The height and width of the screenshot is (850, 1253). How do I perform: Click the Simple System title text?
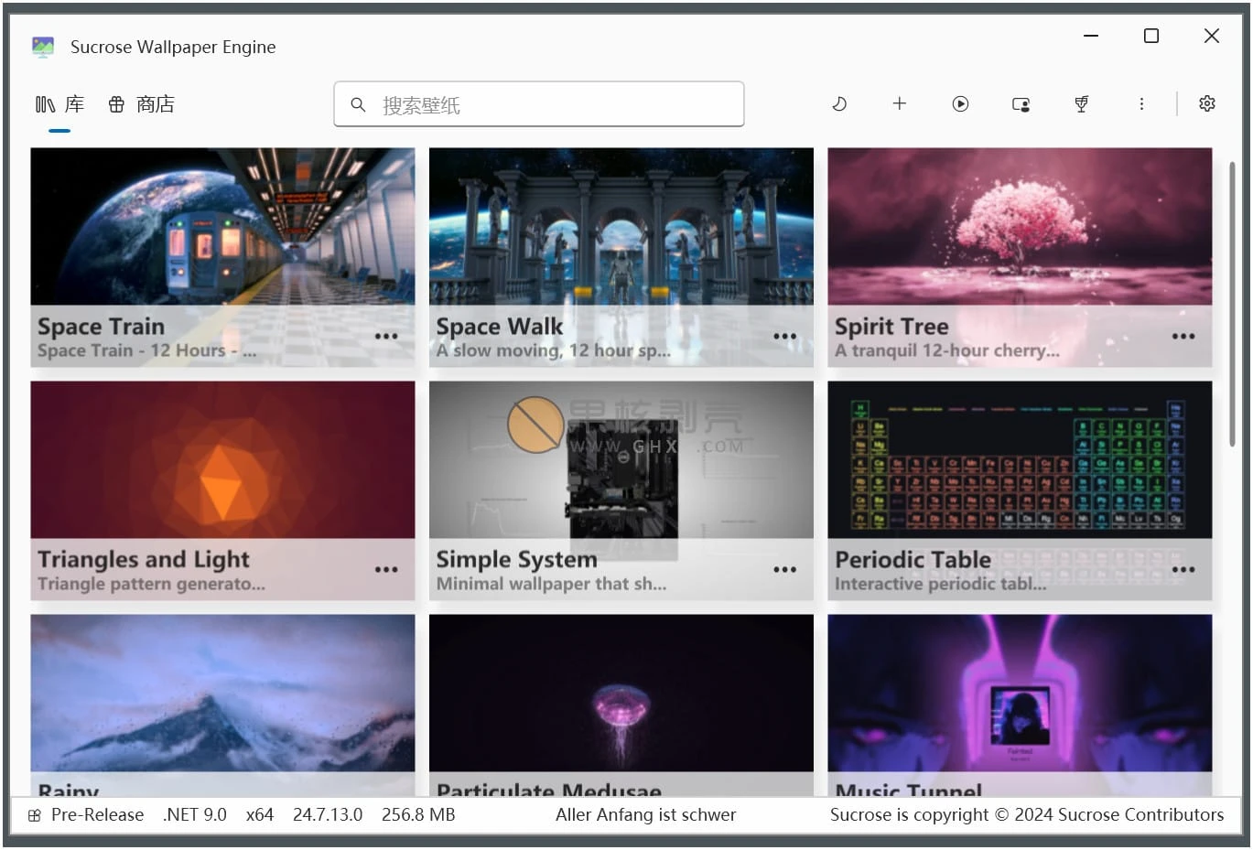516,559
